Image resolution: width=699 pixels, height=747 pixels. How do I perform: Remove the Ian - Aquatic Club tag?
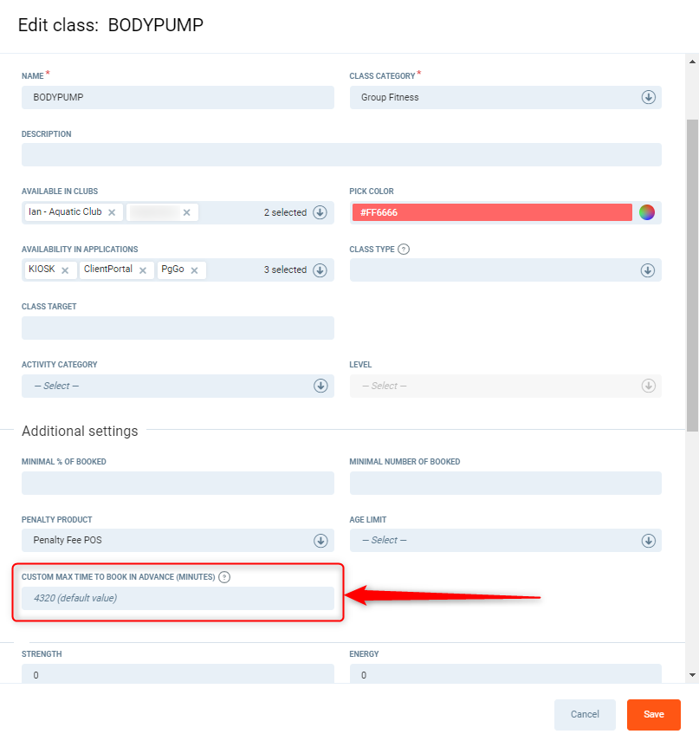click(x=112, y=212)
